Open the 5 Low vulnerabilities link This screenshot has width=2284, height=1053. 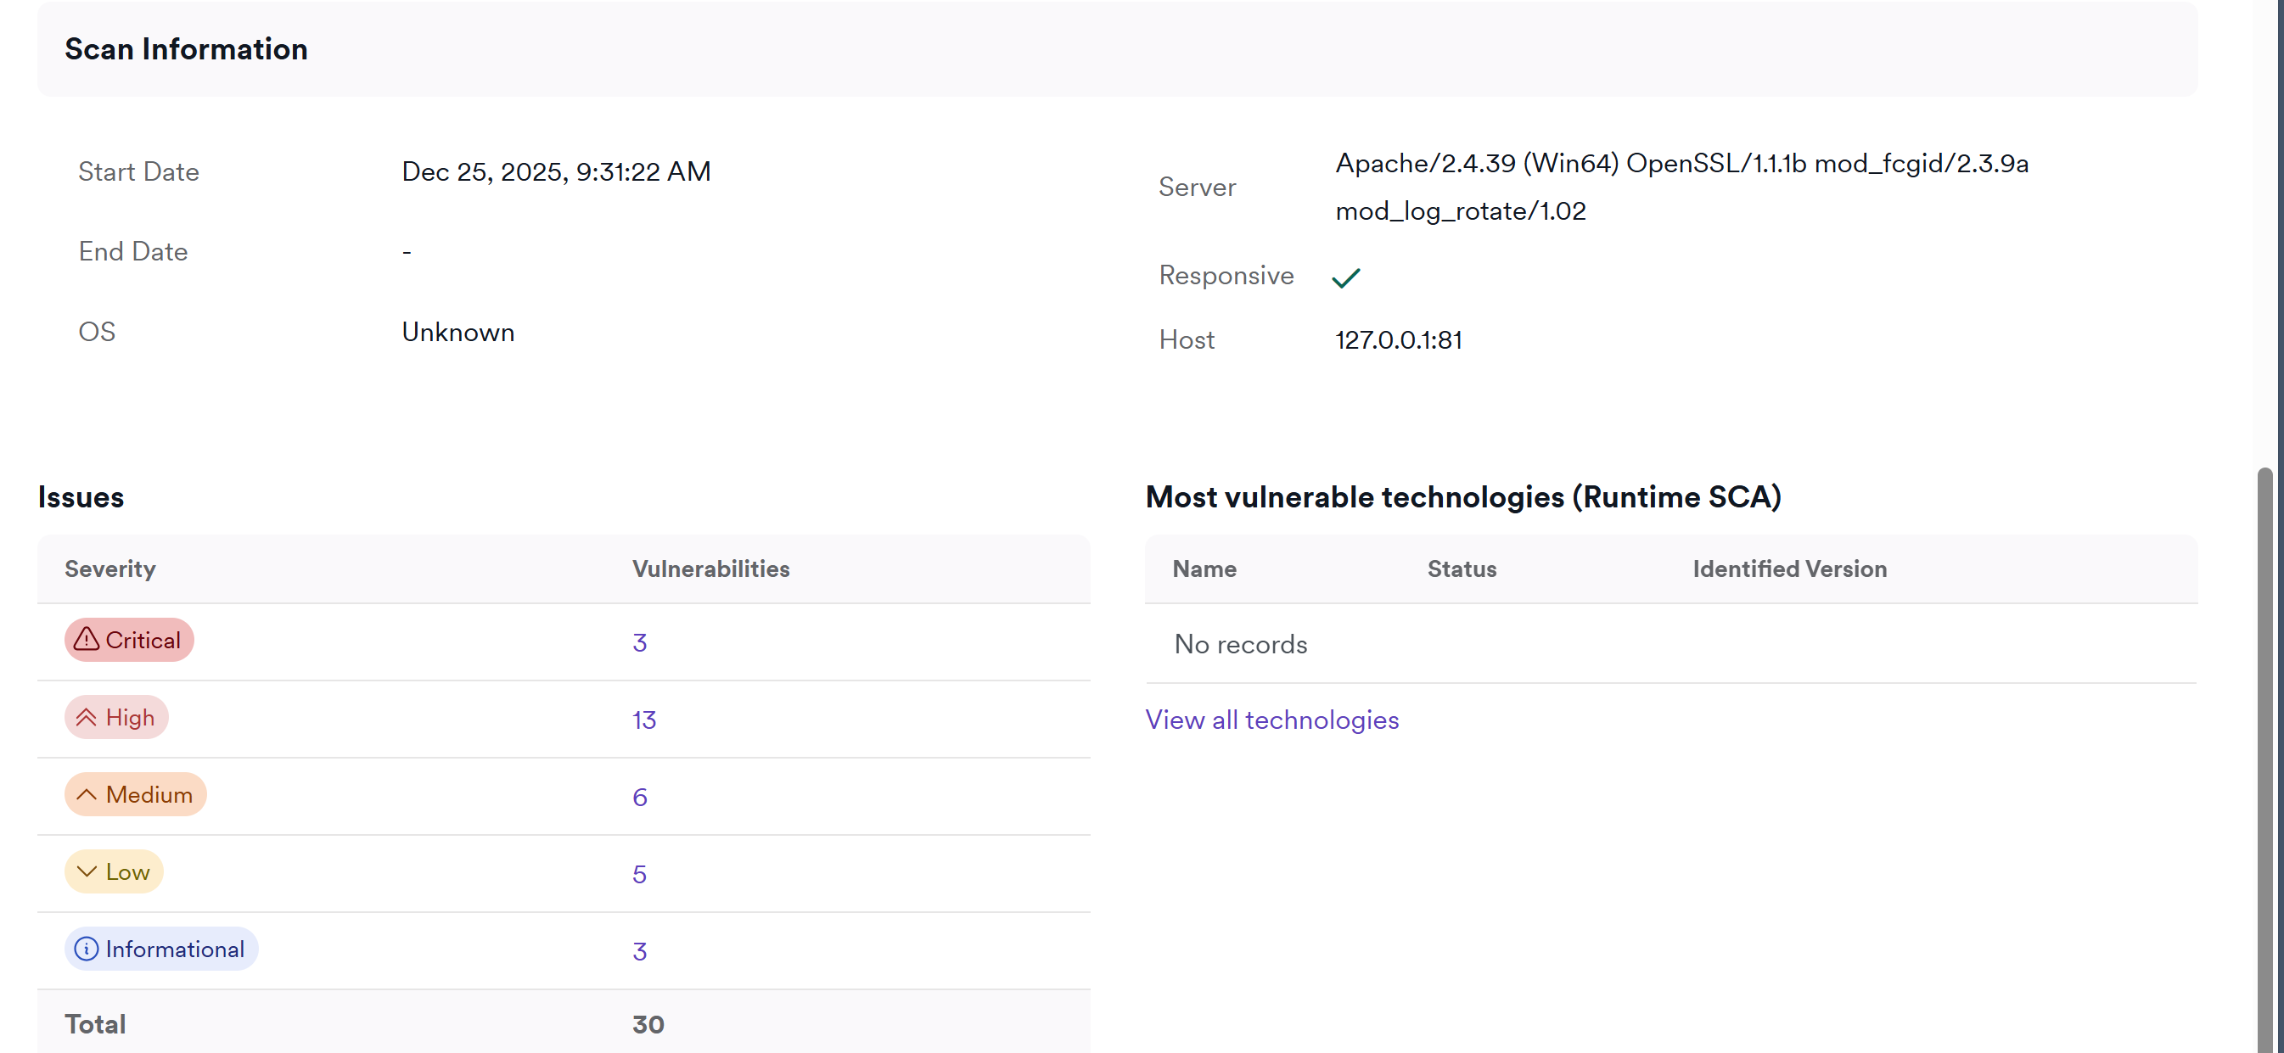639,874
